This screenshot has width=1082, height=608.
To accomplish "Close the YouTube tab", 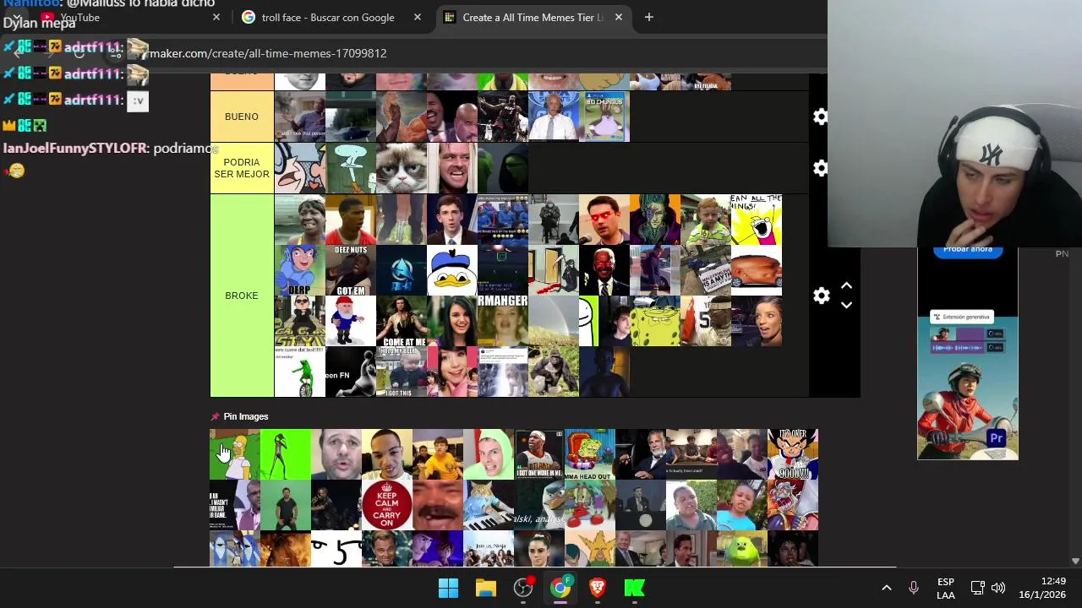I will 216,17.
